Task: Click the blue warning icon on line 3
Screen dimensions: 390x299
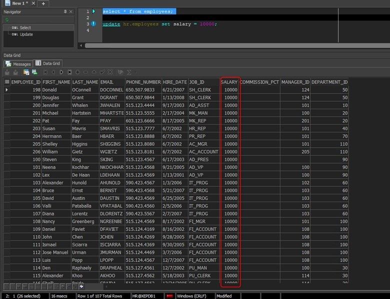Action: pyautogui.click(x=93, y=24)
